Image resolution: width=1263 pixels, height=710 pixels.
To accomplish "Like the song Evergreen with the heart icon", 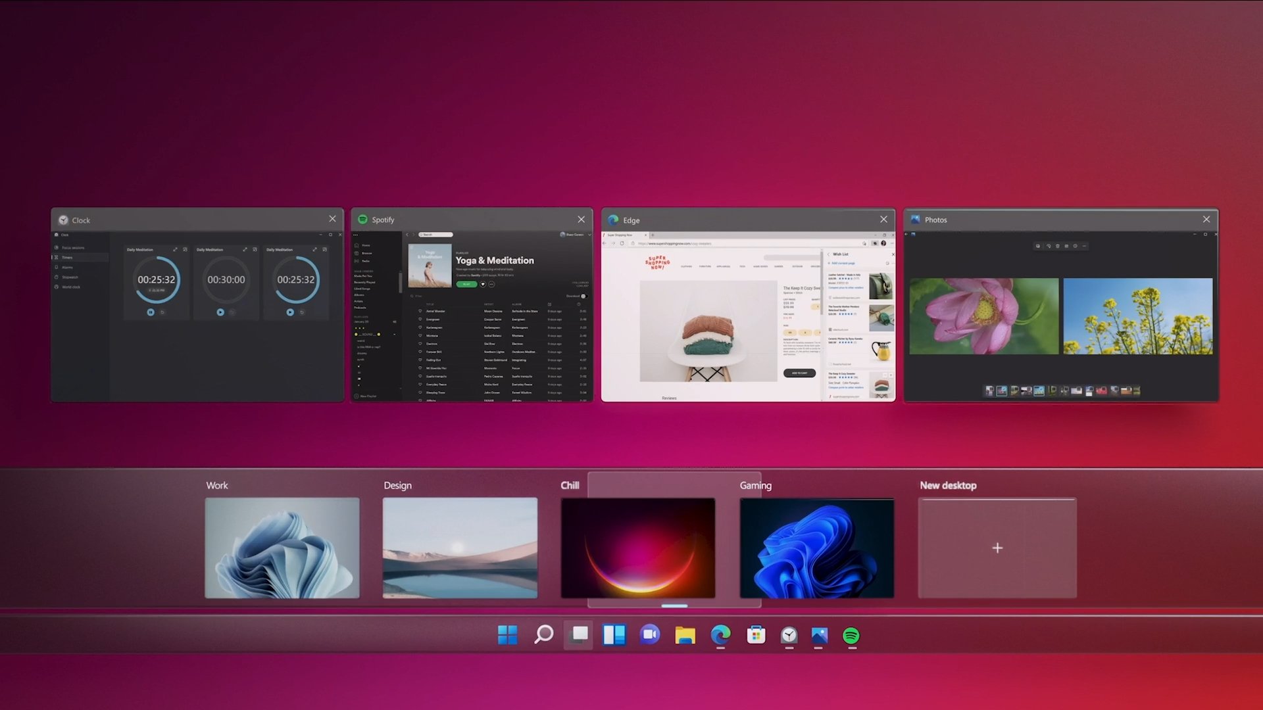I will [x=420, y=319].
